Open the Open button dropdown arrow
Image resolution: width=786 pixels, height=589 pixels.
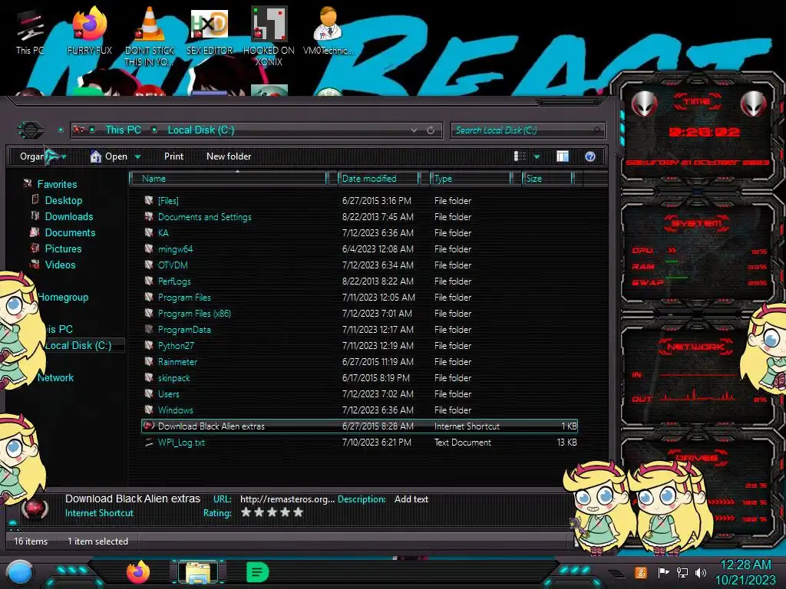[137, 156]
